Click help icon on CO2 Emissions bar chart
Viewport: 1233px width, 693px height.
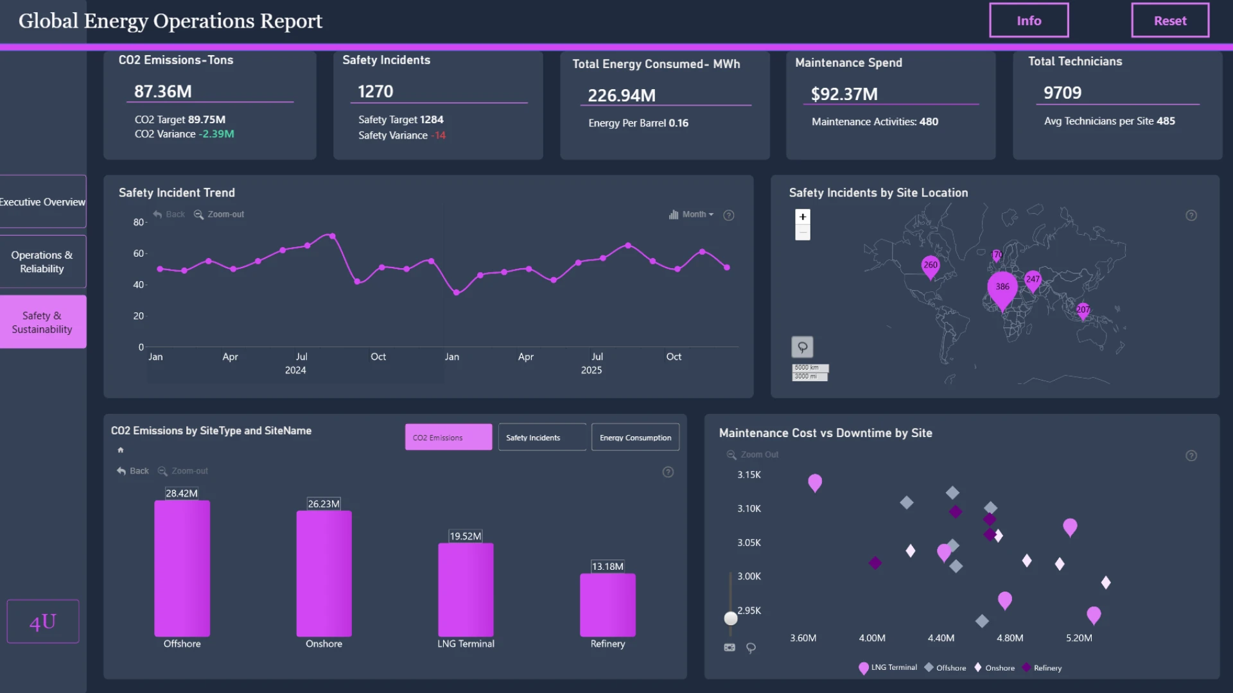(668, 472)
